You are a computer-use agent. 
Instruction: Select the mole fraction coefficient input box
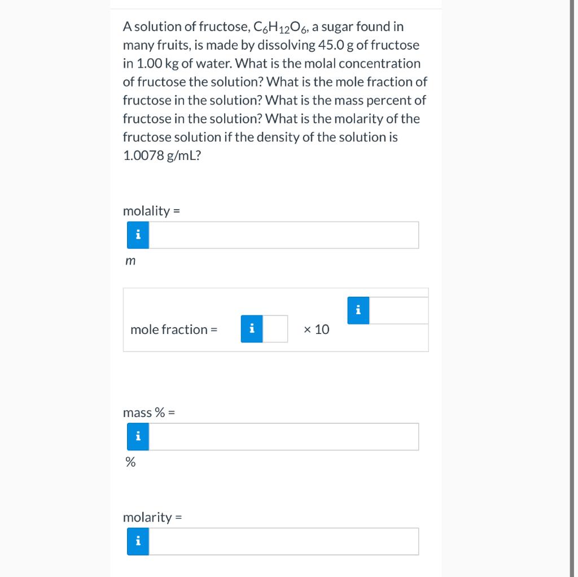(277, 329)
